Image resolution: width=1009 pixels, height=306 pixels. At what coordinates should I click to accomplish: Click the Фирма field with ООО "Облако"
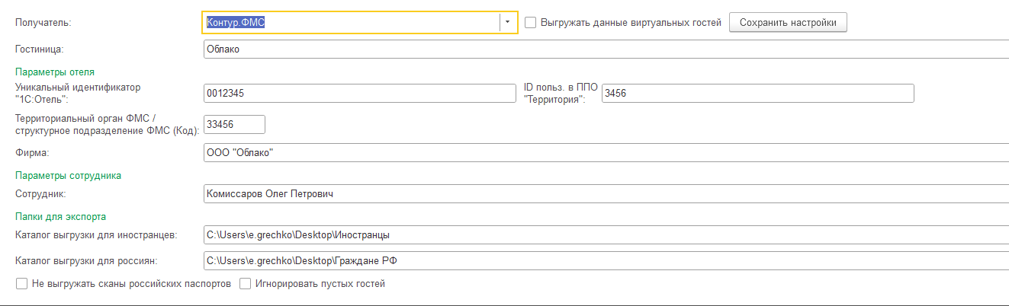[603, 153]
